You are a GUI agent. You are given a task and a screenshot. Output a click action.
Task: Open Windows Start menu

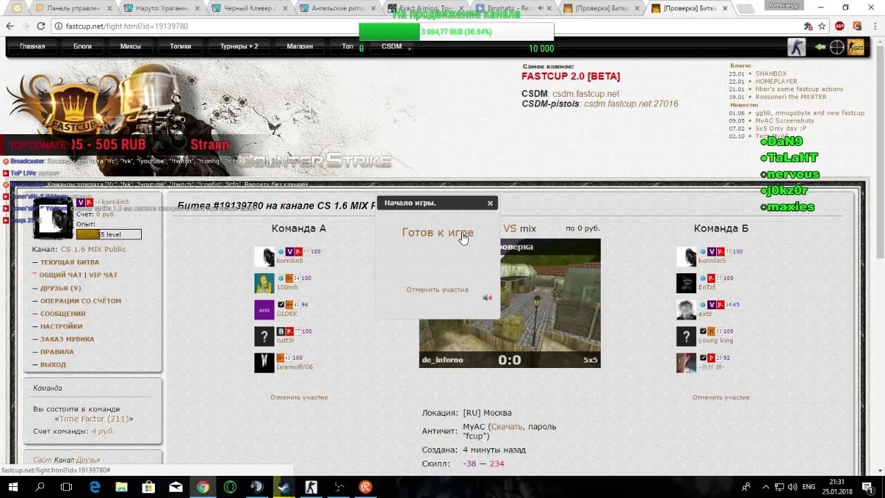pyautogui.click(x=13, y=487)
